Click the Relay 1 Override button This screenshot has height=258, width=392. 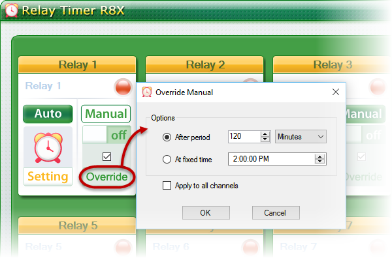[106, 177]
